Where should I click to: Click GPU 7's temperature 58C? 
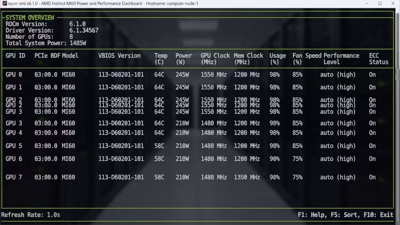click(x=159, y=177)
